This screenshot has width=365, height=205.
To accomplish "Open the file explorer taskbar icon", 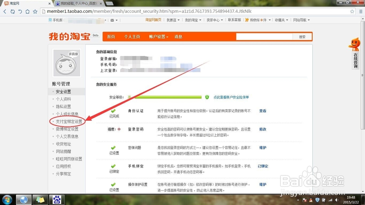I will (x=40, y=200).
